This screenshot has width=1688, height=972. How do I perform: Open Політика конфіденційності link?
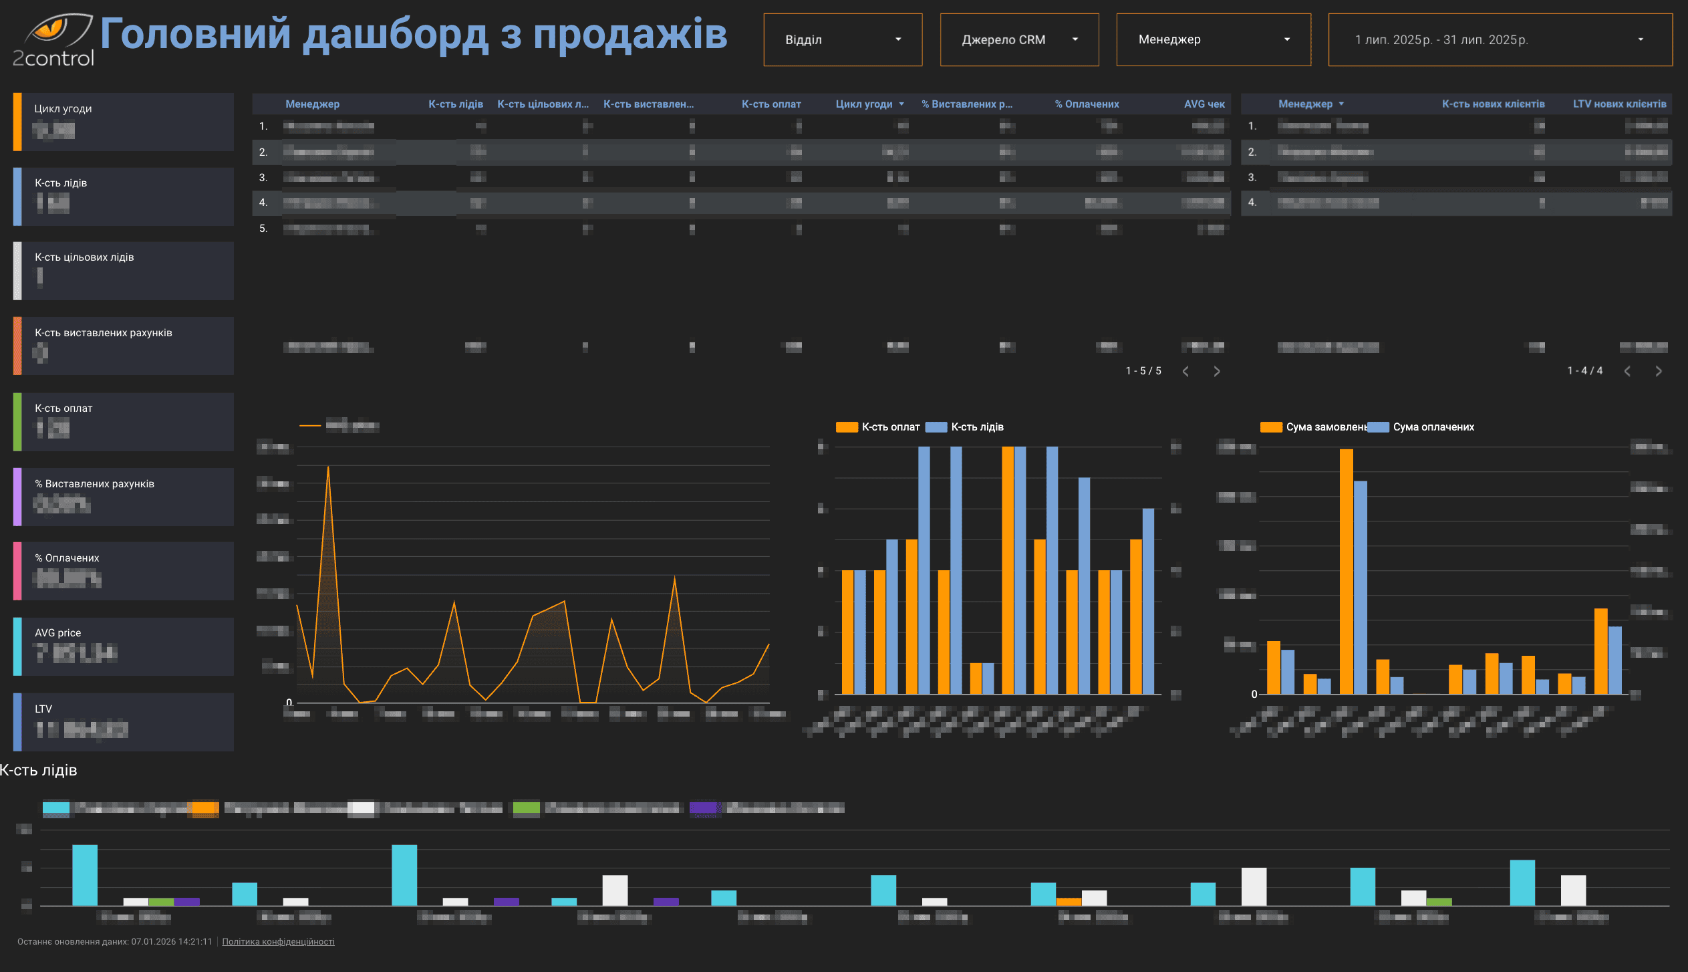(x=278, y=942)
